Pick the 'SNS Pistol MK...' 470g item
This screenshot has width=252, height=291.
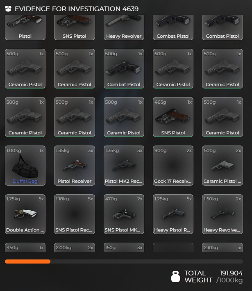tap(124, 214)
